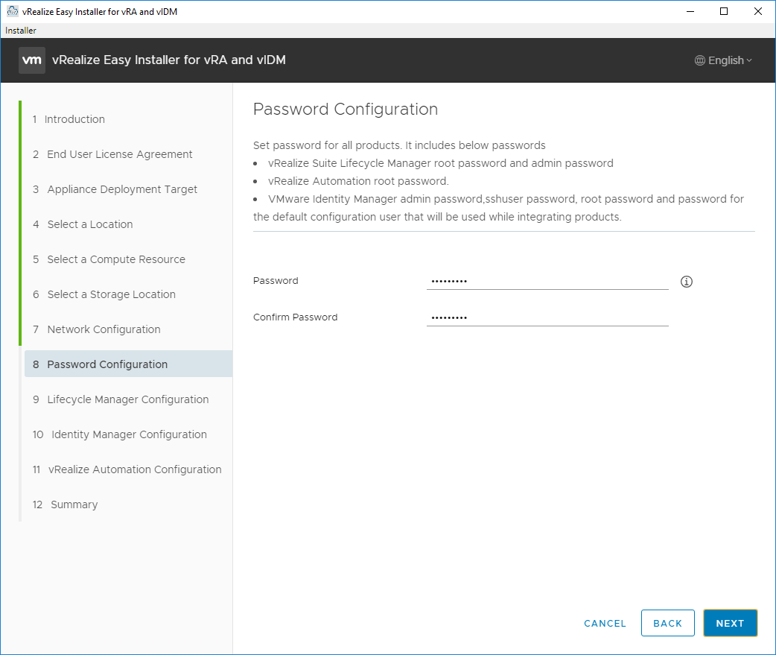Open Select a Compute Resource step
This screenshot has height=655, width=776.
109,259
